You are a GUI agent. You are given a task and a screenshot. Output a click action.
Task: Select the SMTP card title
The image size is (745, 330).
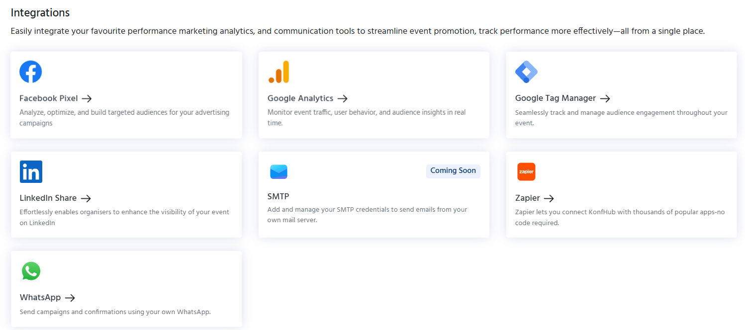pyautogui.click(x=279, y=196)
